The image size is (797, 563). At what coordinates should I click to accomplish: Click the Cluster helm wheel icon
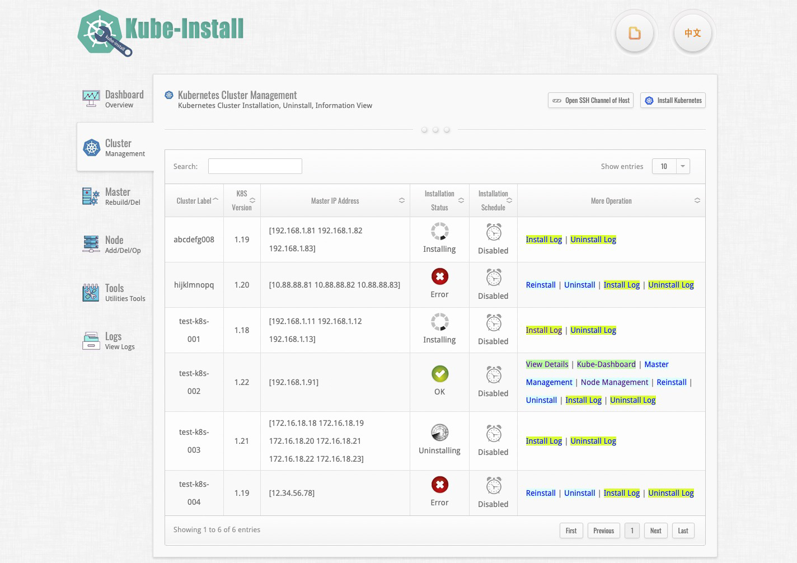click(91, 148)
